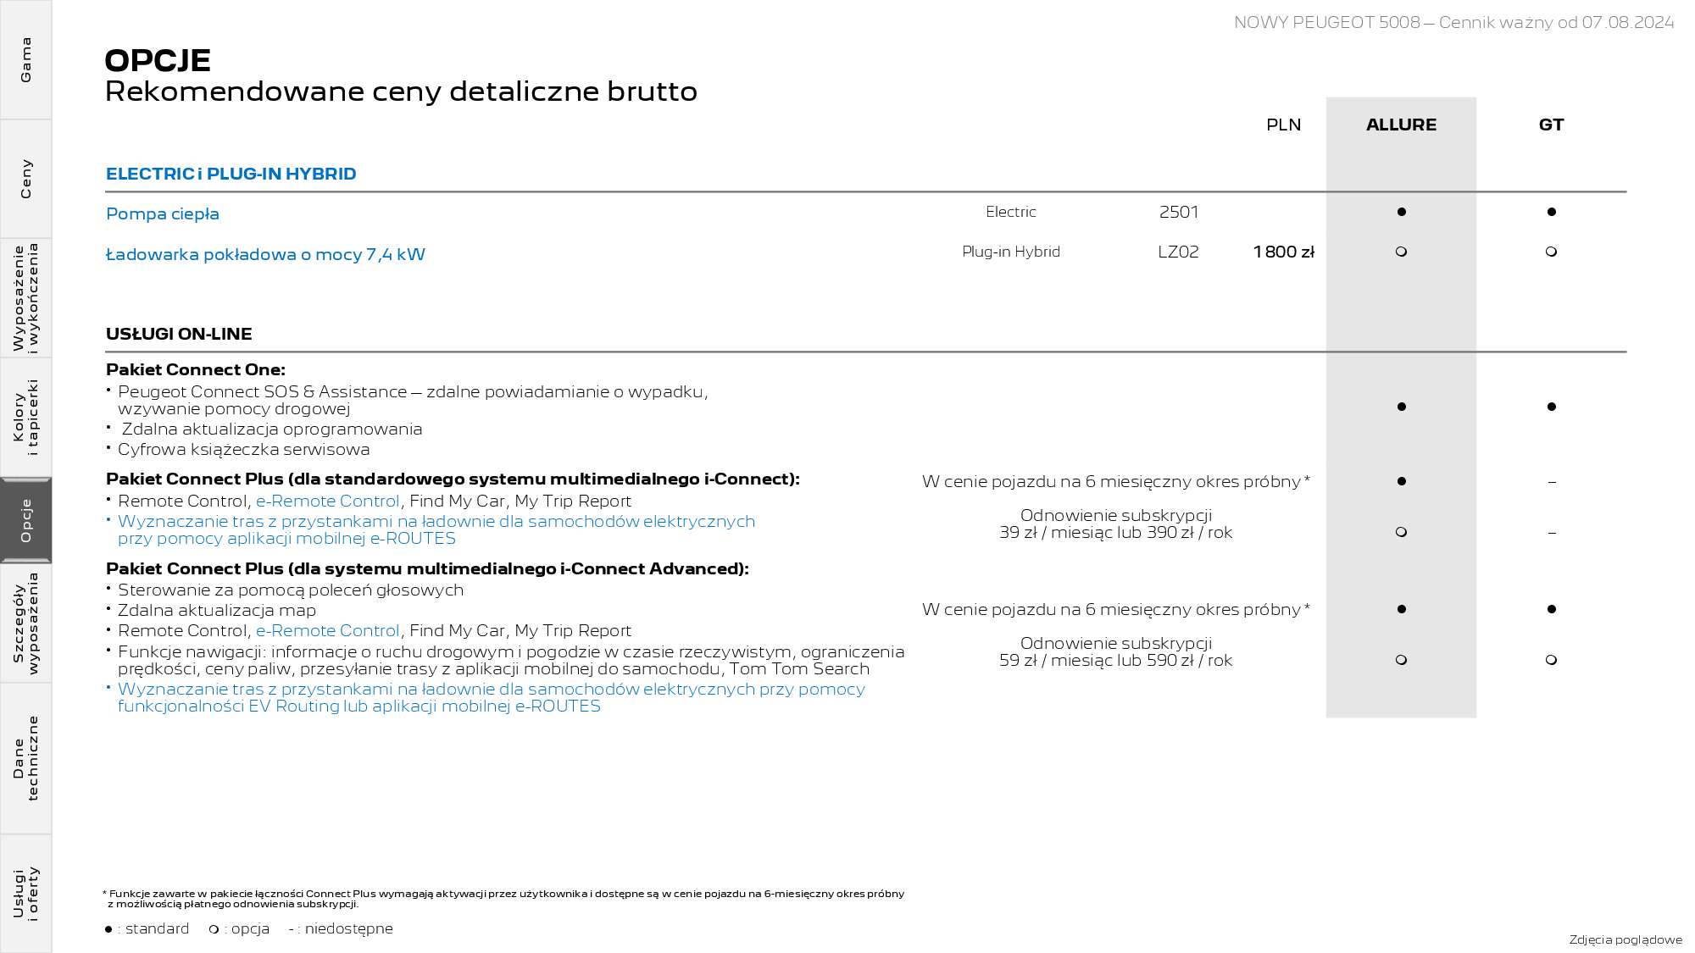1695x953 pixels.
Task: Click Allure option circle for Ładowarka pokładowa
Action: tap(1401, 252)
